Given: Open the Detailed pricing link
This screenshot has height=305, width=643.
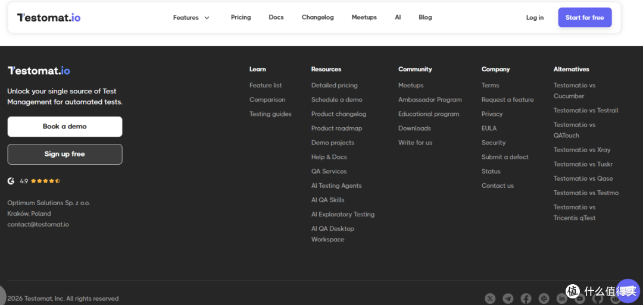Looking at the screenshot, I should coord(334,85).
